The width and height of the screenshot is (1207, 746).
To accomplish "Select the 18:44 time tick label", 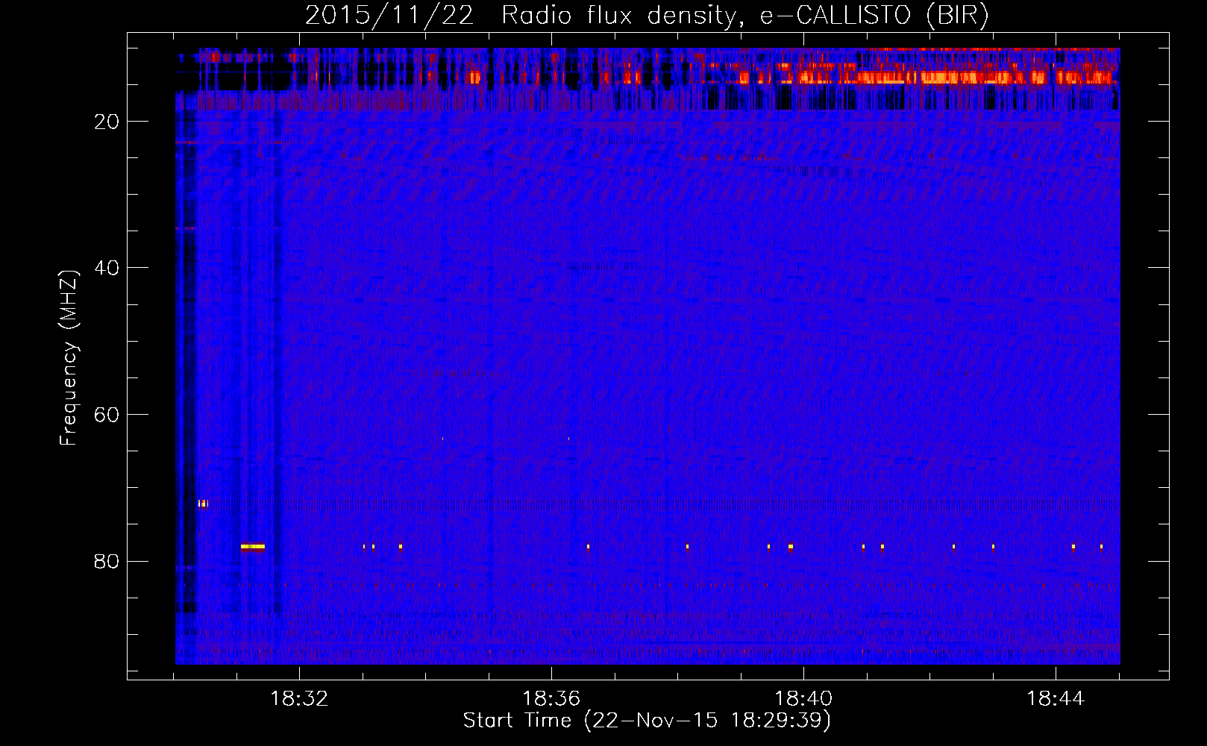I will coord(1056,699).
